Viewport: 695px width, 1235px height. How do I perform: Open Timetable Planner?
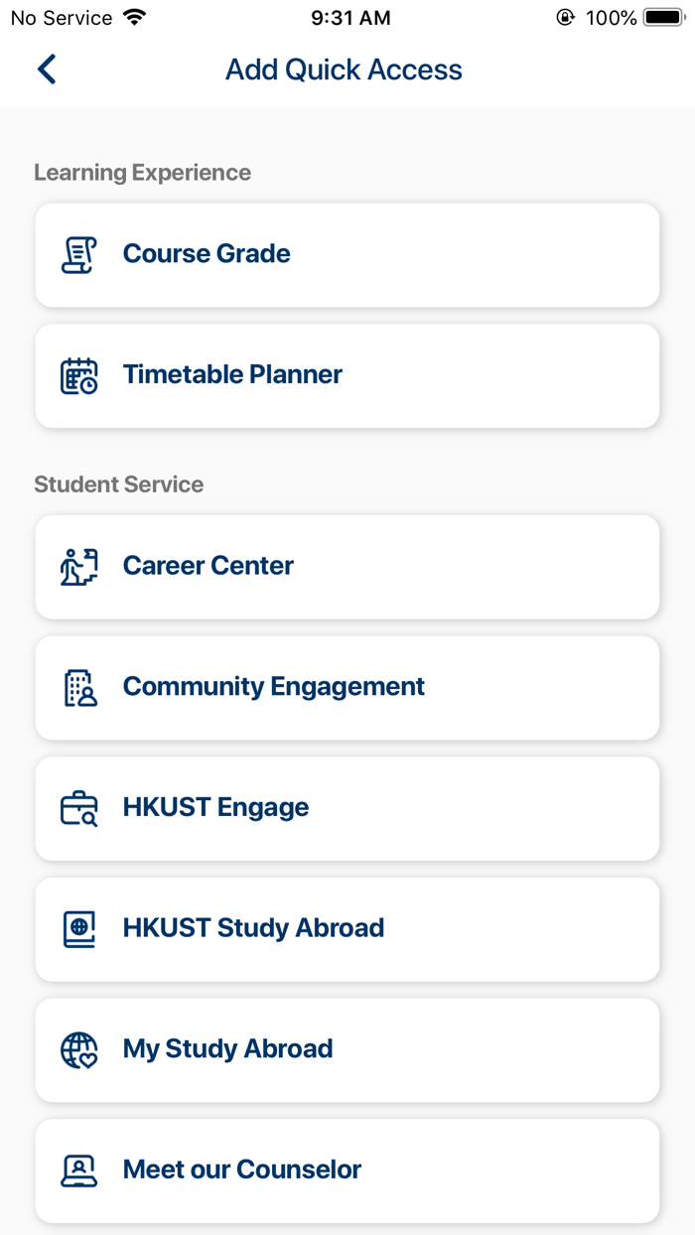(347, 375)
